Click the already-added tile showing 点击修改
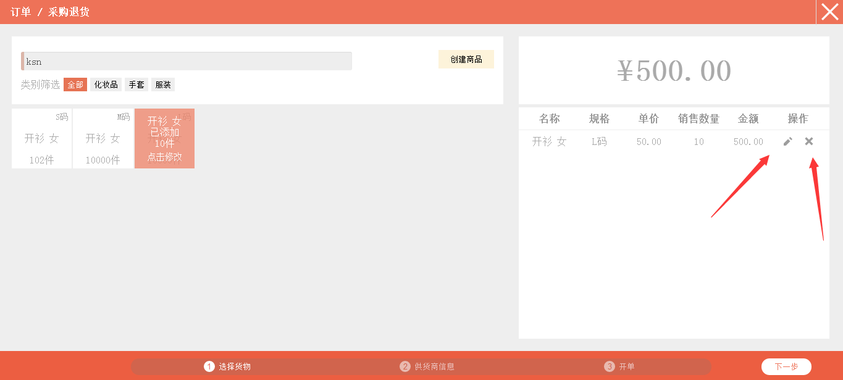Viewport: 843px width, 380px height. [x=164, y=139]
